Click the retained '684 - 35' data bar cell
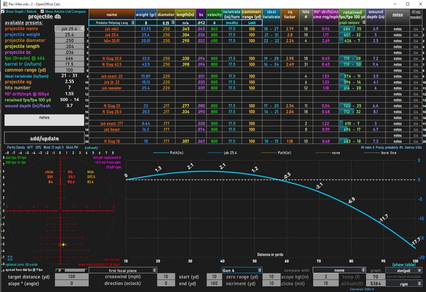 click(352, 29)
